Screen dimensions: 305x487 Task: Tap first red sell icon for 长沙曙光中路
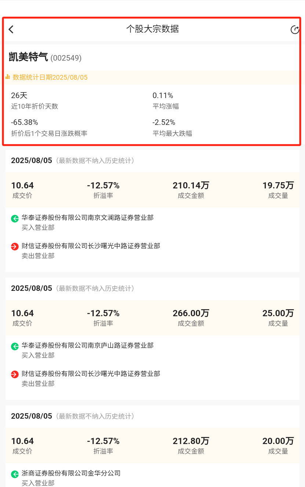(15, 247)
